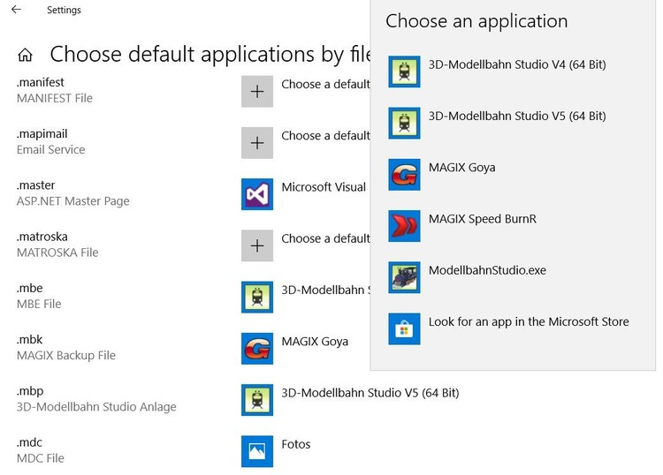
Task: Click the train icon next to .mbp
Action: (x=257, y=400)
